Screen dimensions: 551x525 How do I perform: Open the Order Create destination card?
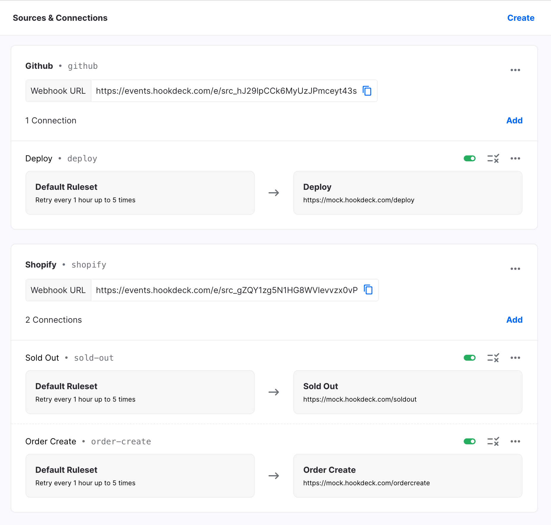(x=408, y=476)
